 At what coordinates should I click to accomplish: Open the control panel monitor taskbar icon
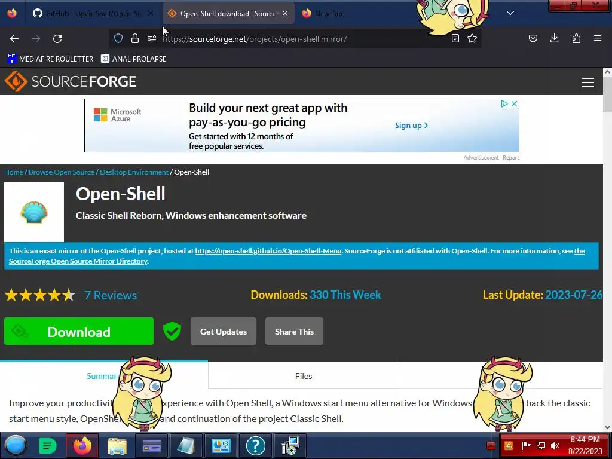(x=221, y=446)
